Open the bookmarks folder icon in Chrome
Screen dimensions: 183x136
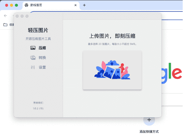[x=5, y=25]
